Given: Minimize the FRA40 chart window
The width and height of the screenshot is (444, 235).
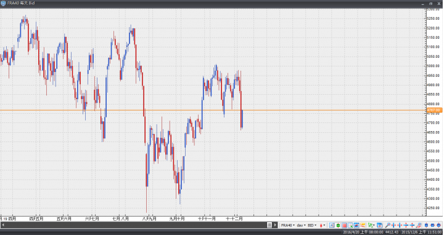Looking at the screenshot, I should 423,4.
